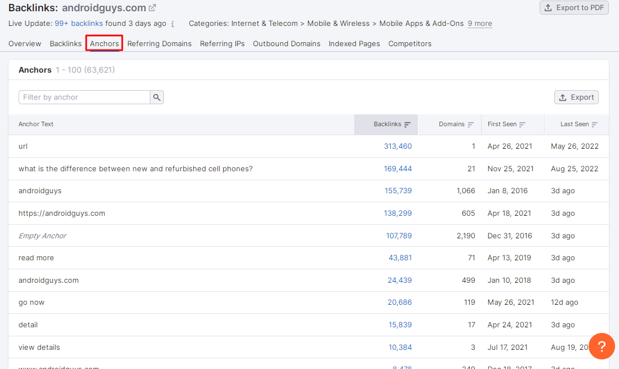Click the 'Mobile Apps & Add-Ons' category text
The image size is (619, 369).
(421, 24)
